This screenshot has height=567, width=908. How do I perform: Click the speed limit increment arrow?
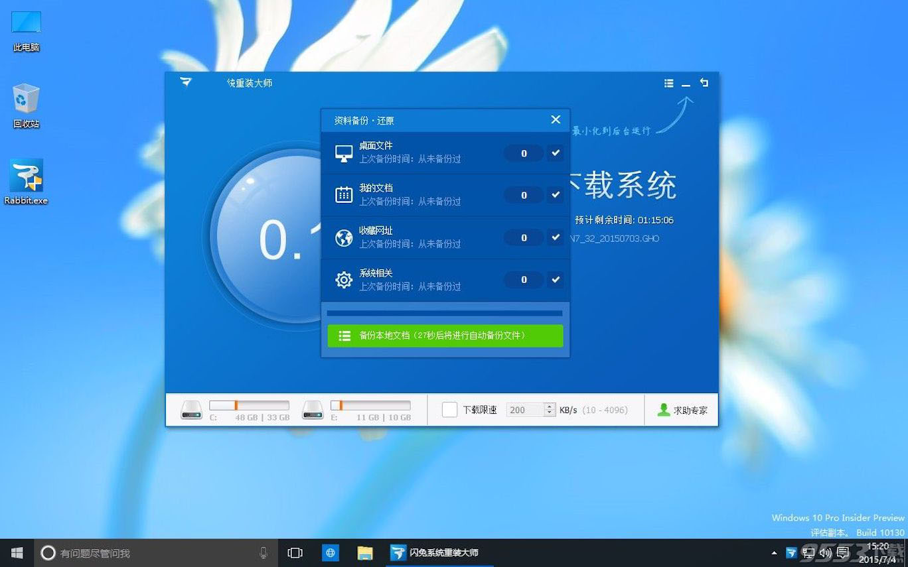[550, 406]
